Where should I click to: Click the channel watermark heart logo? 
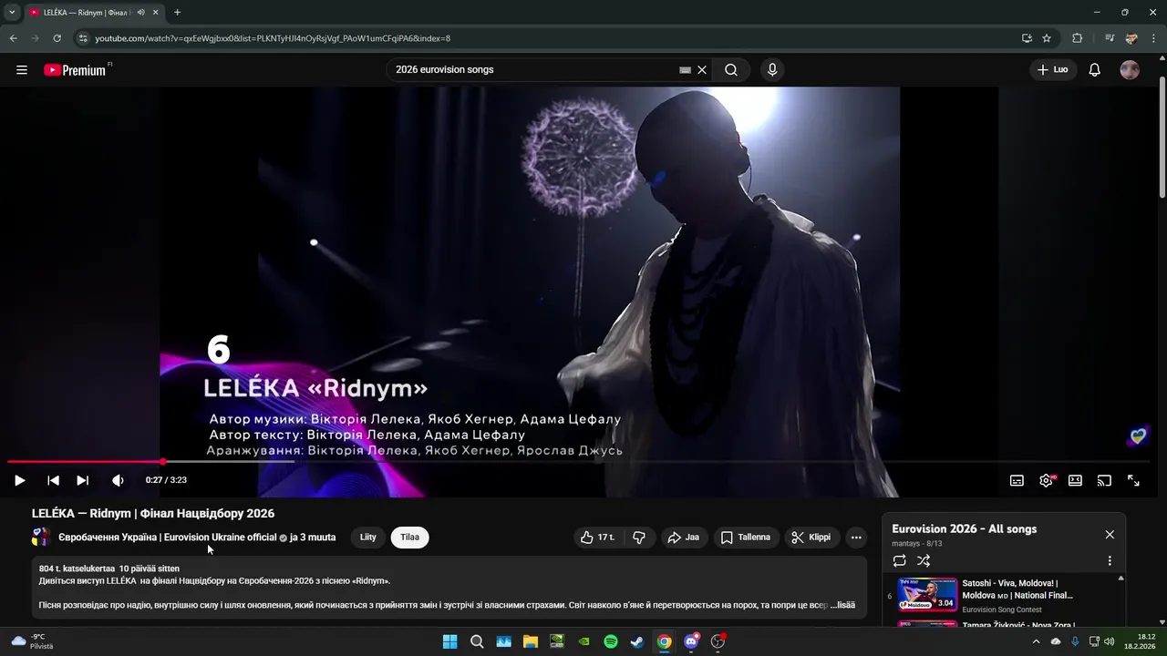[x=1138, y=436]
